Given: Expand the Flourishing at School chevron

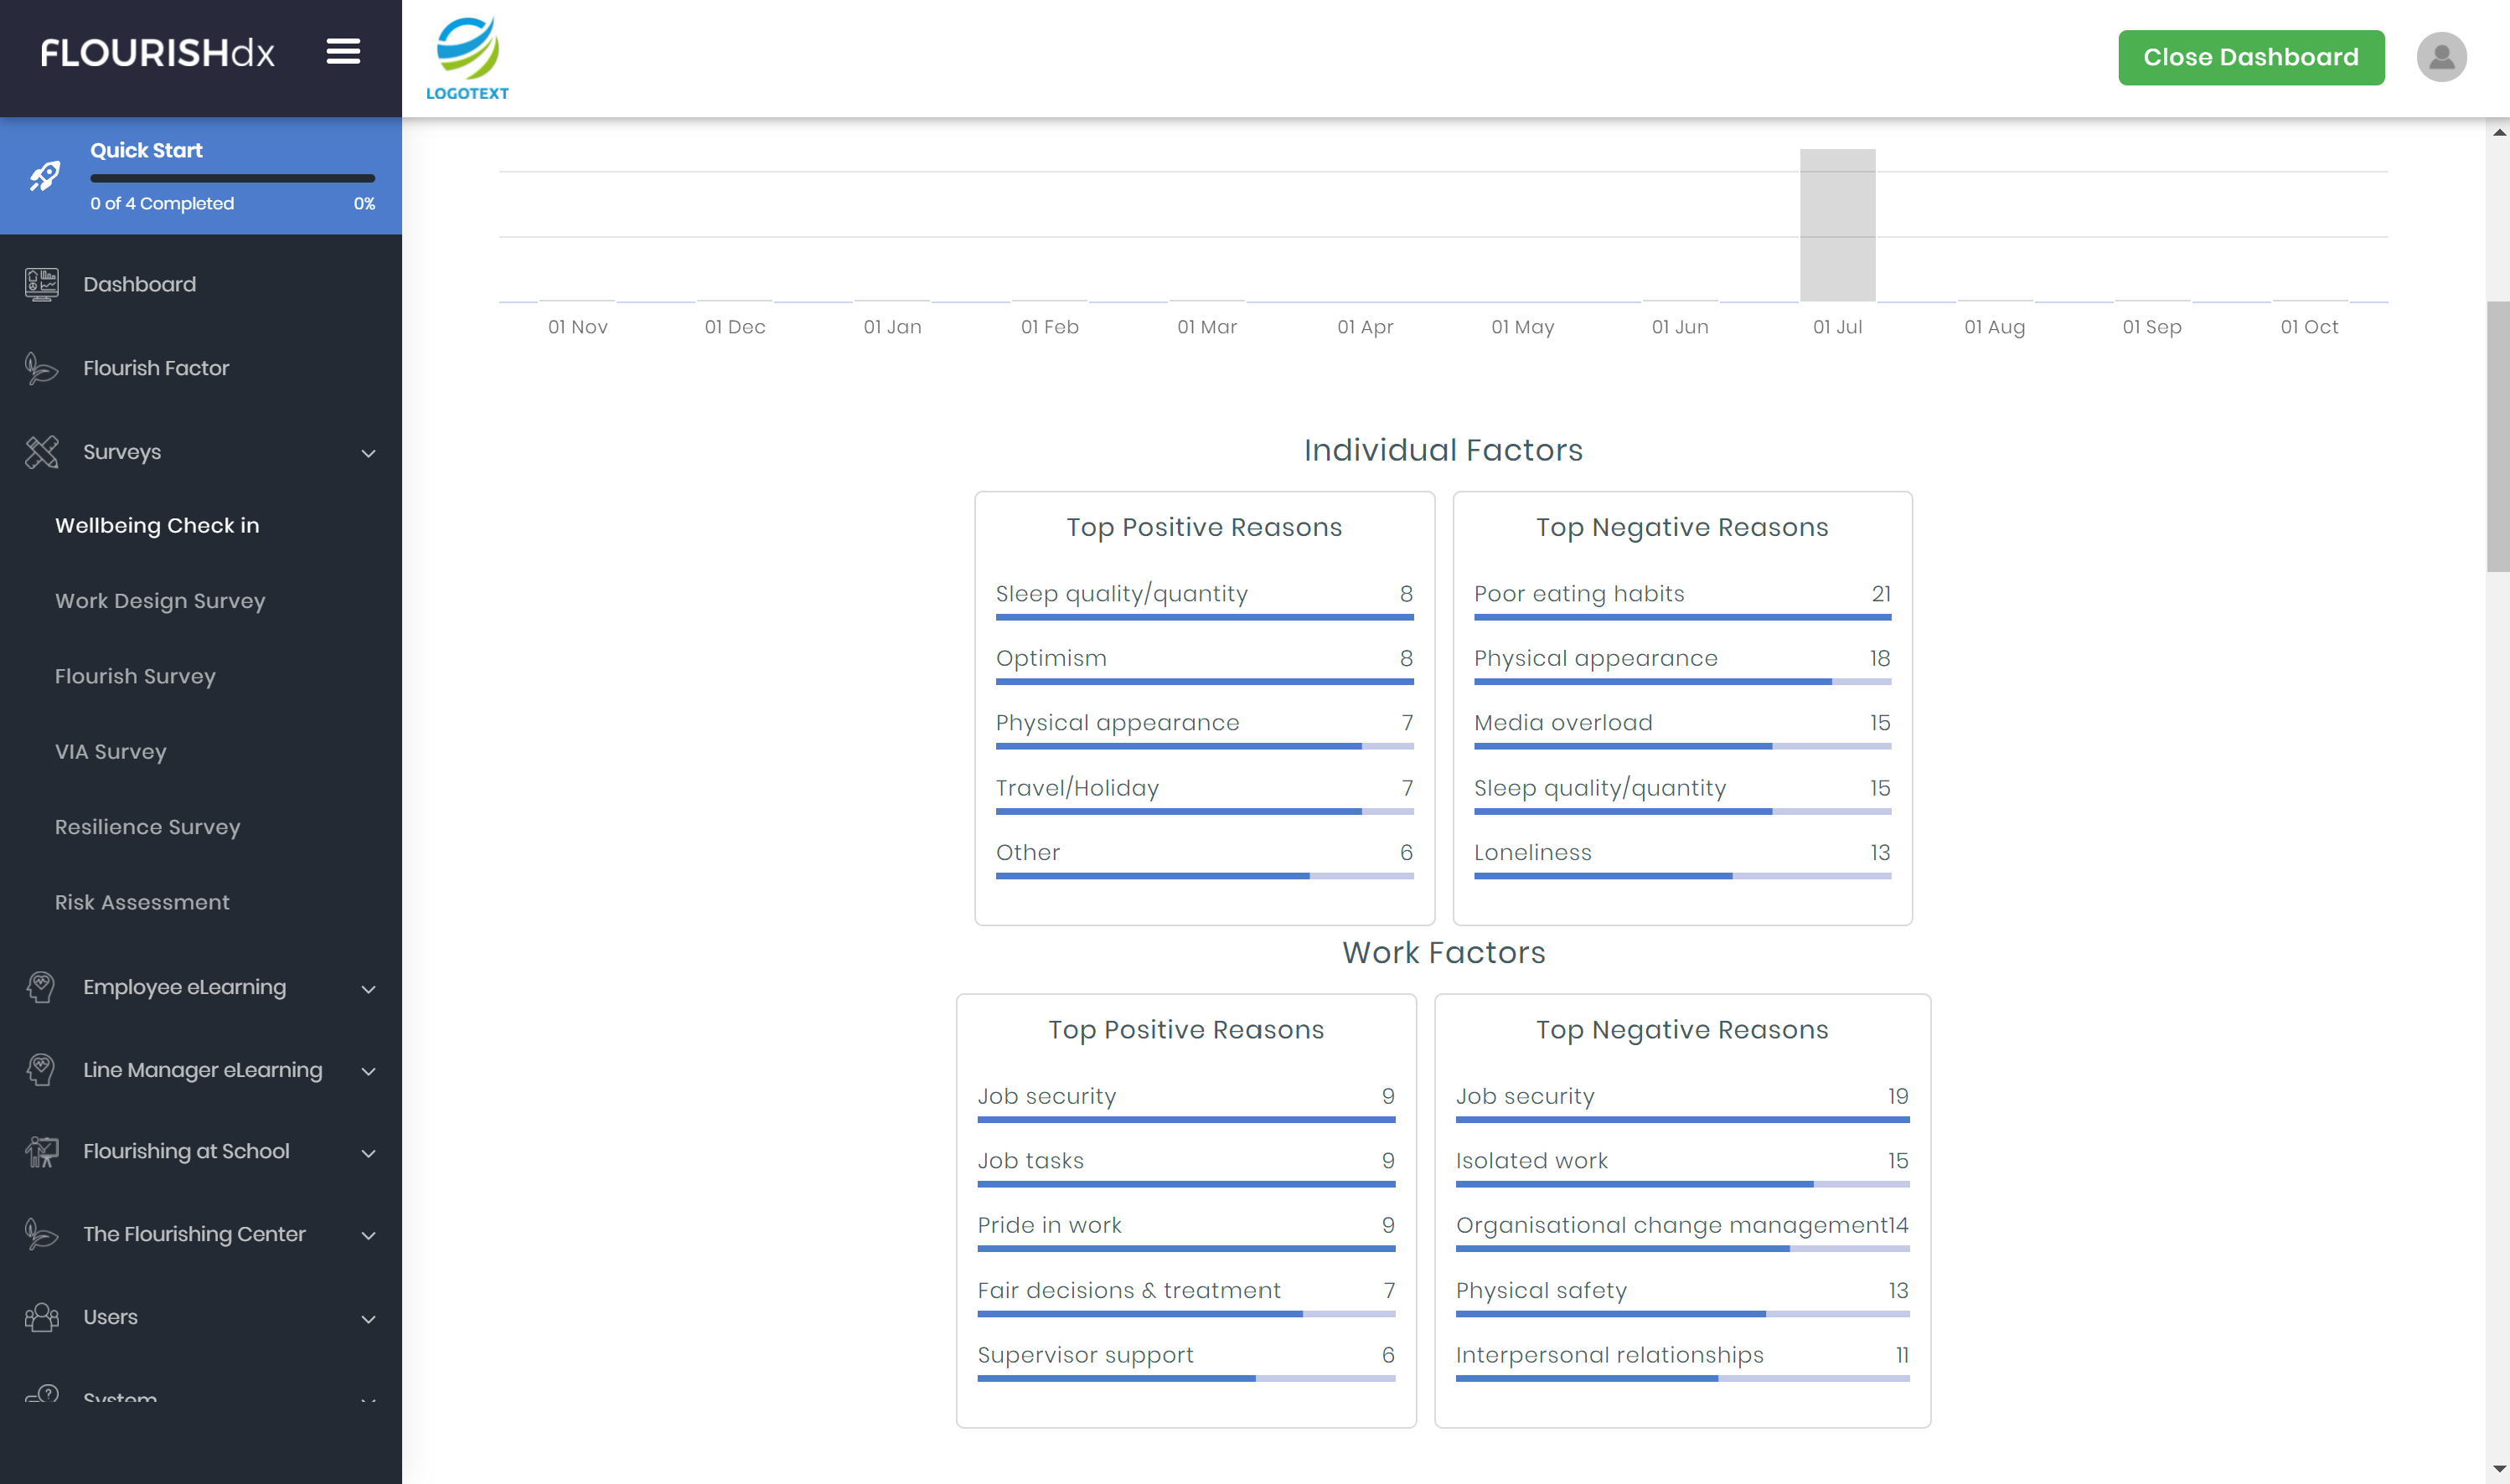Looking at the screenshot, I should pyautogui.click(x=368, y=1153).
